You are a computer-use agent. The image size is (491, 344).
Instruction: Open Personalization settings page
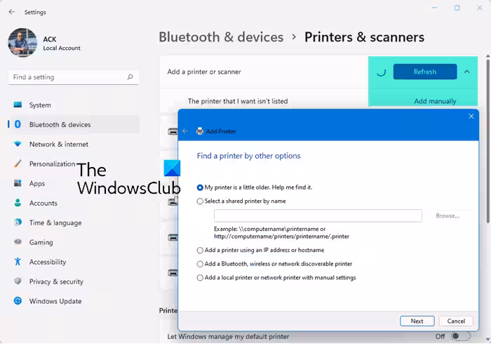point(52,164)
